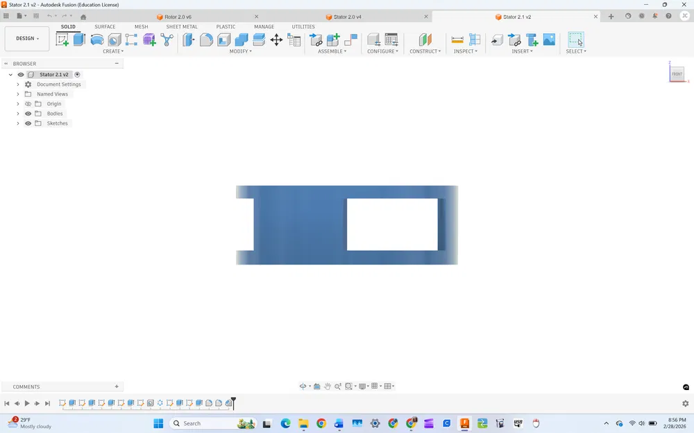This screenshot has height=433, width=694.
Task: Add a new comment with plus button
Action: (x=117, y=387)
